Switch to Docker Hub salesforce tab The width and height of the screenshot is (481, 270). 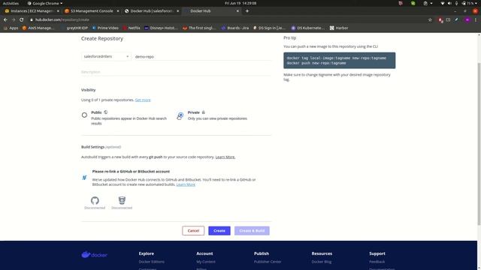pos(152,11)
